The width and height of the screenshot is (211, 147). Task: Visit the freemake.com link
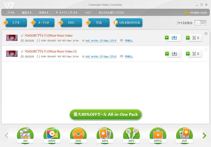pyautogui.click(x=195, y=13)
